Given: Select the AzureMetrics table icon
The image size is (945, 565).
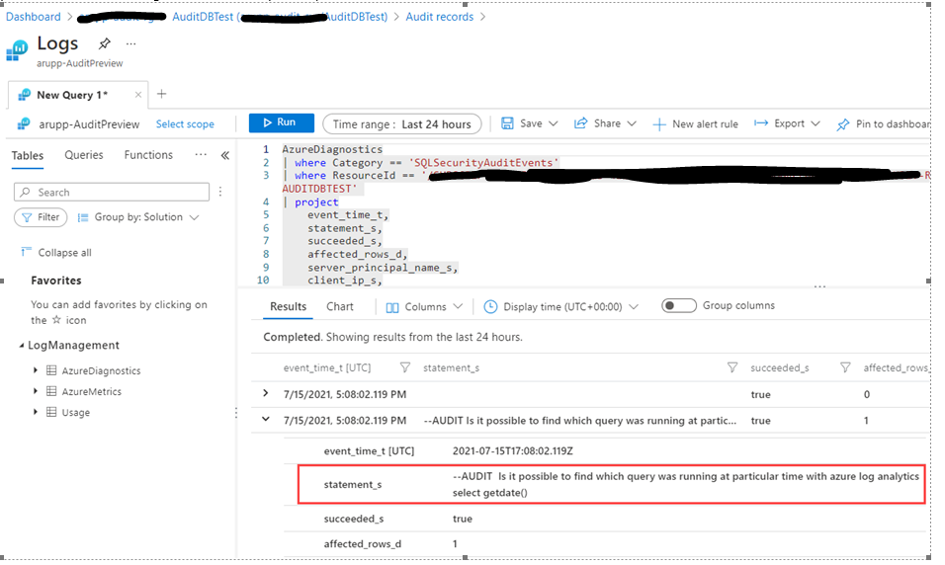Looking at the screenshot, I should tap(51, 391).
